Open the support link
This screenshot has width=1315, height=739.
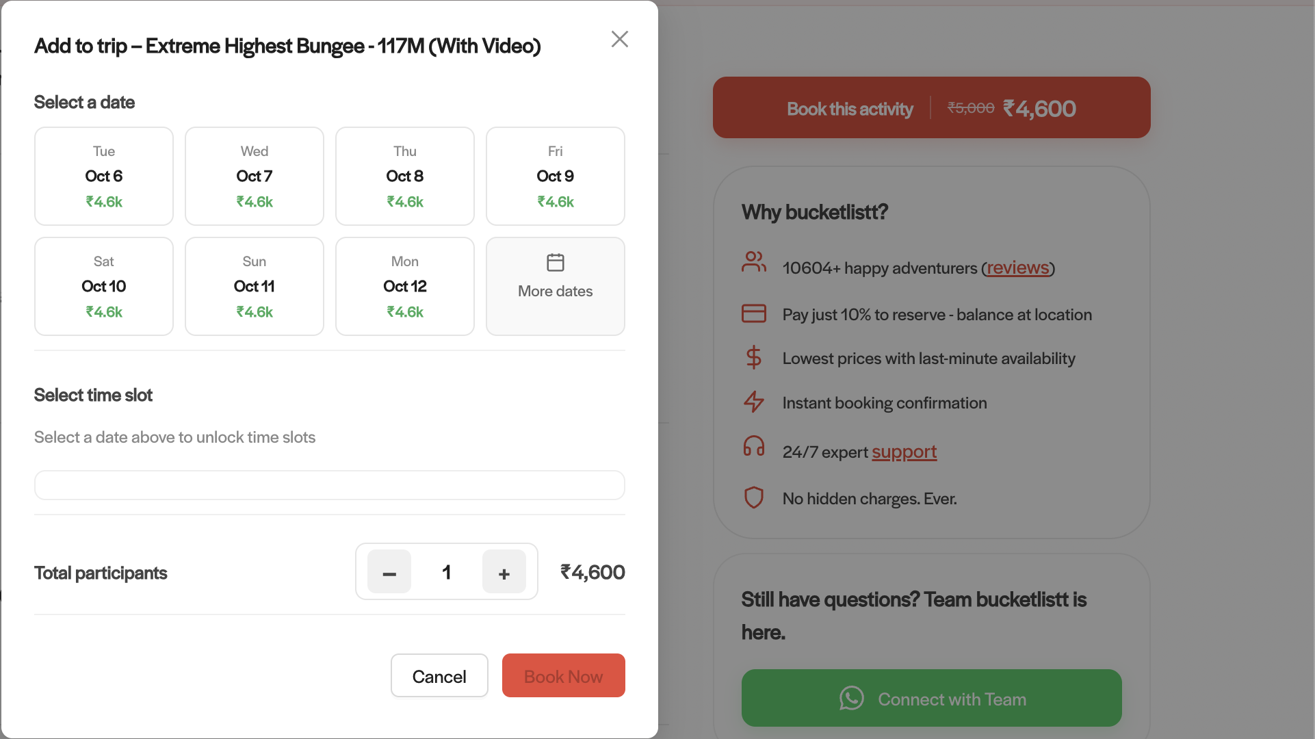click(904, 452)
